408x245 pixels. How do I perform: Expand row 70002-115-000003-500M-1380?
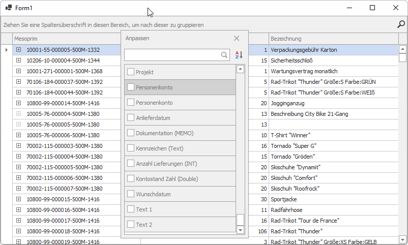18,145
